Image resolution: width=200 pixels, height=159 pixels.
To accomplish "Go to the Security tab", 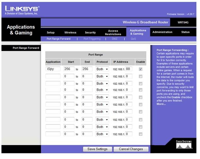I will point(90,32).
